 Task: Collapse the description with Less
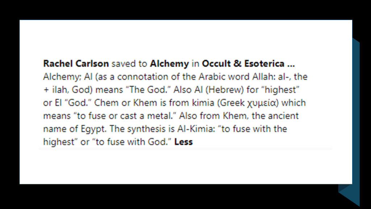(x=183, y=142)
